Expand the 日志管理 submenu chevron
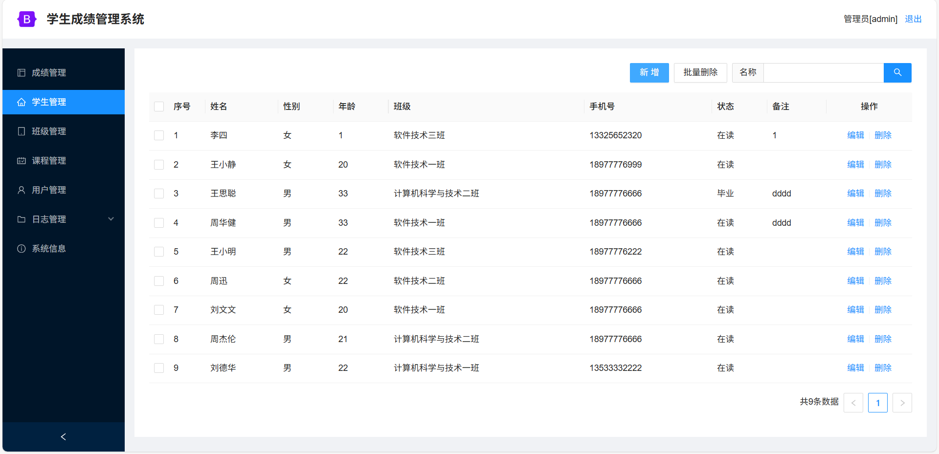The width and height of the screenshot is (939, 454). pos(111,219)
